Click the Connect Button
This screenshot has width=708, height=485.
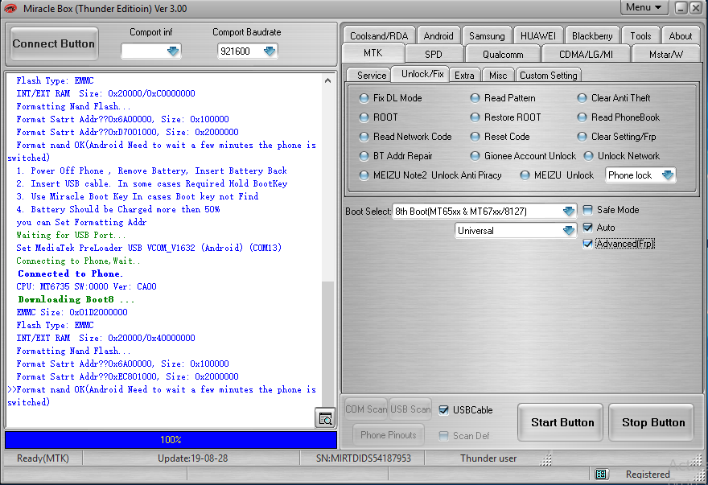tap(54, 43)
